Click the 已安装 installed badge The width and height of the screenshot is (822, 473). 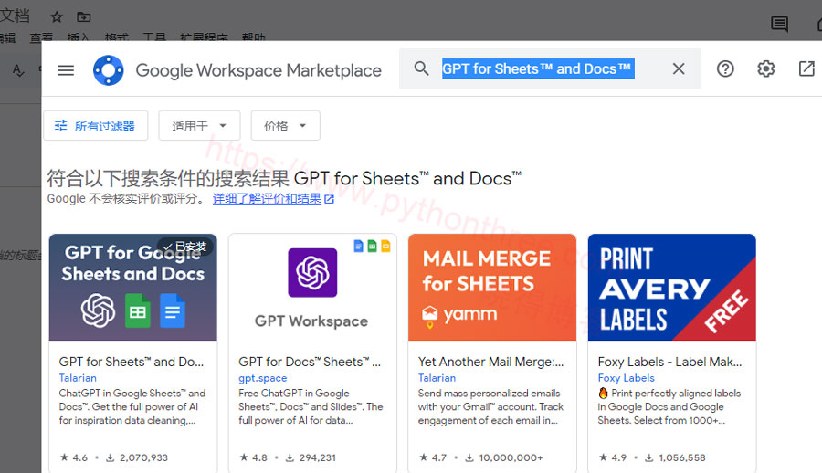[x=185, y=247]
